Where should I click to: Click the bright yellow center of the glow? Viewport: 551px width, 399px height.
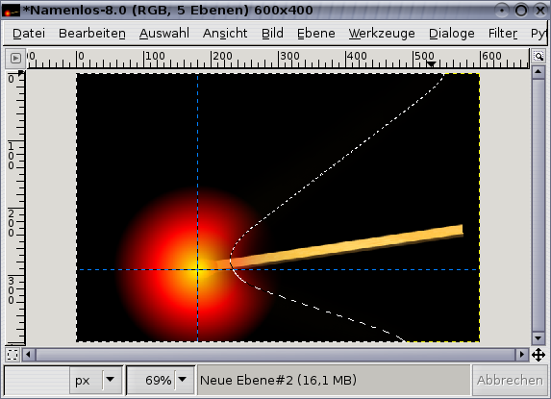[197, 270]
